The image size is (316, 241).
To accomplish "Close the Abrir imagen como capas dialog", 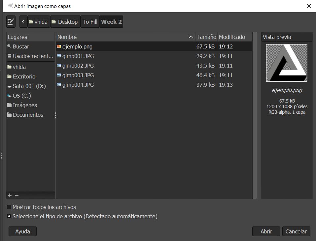I will pos(309,6).
